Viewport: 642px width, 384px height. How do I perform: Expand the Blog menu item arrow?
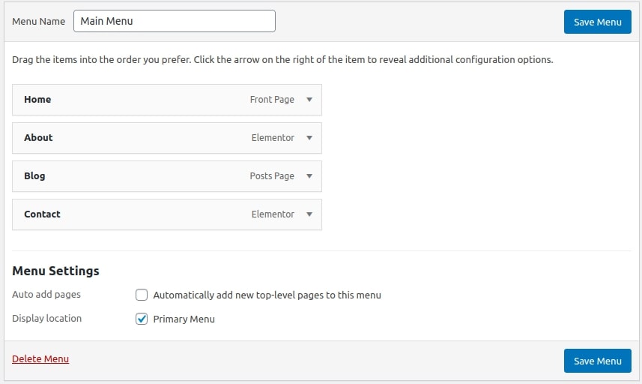click(309, 176)
